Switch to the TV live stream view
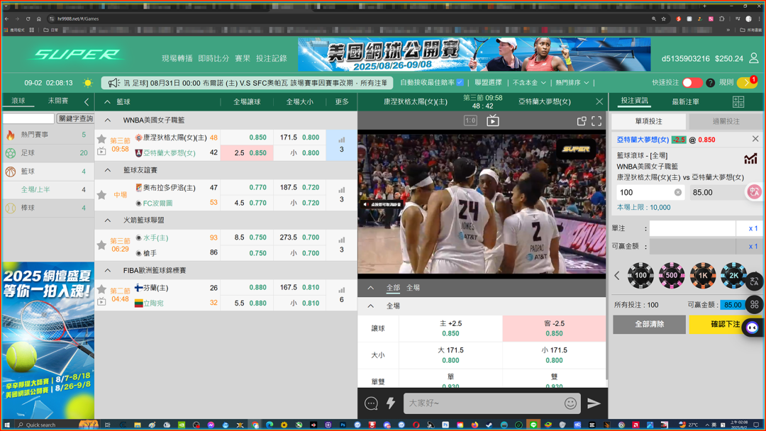766x431 pixels. 492,121
